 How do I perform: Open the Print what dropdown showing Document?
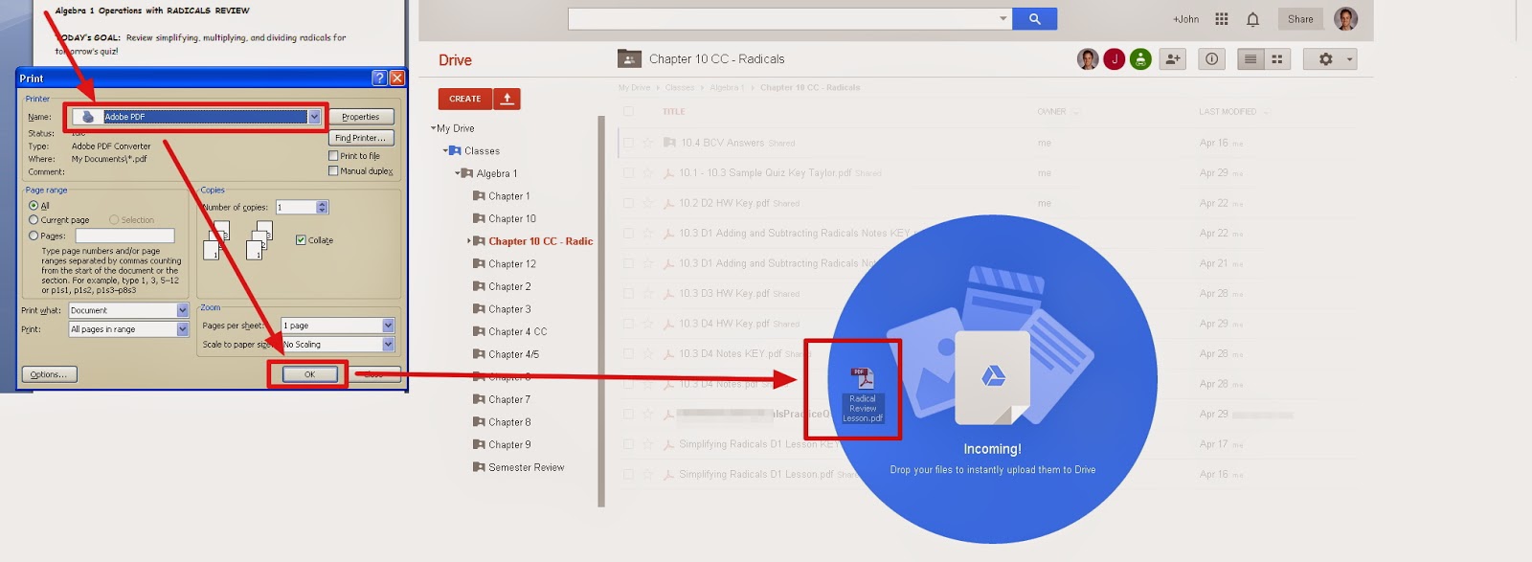click(183, 310)
